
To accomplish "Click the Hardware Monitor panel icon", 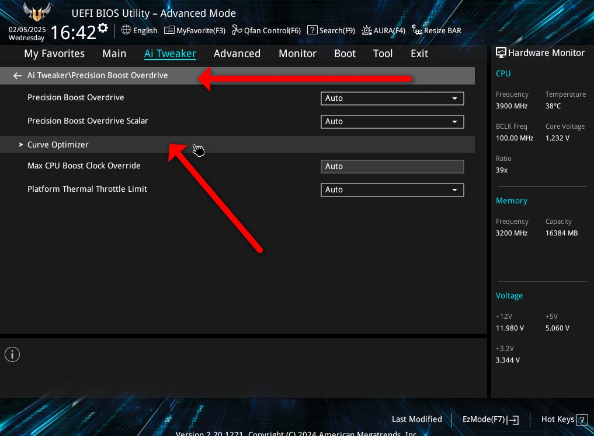I will pyautogui.click(x=501, y=52).
